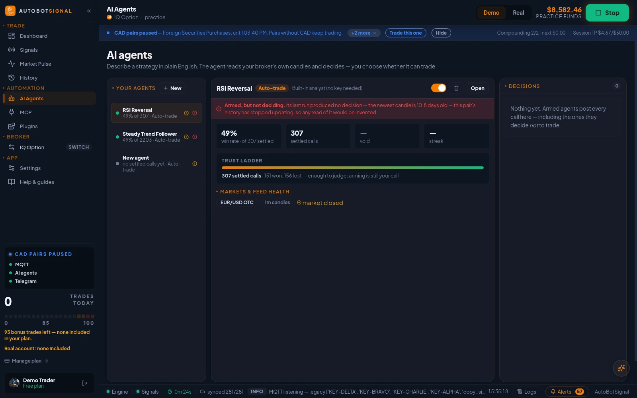Select Demo account mode
This screenshot has height=398, width=637.
491,13
